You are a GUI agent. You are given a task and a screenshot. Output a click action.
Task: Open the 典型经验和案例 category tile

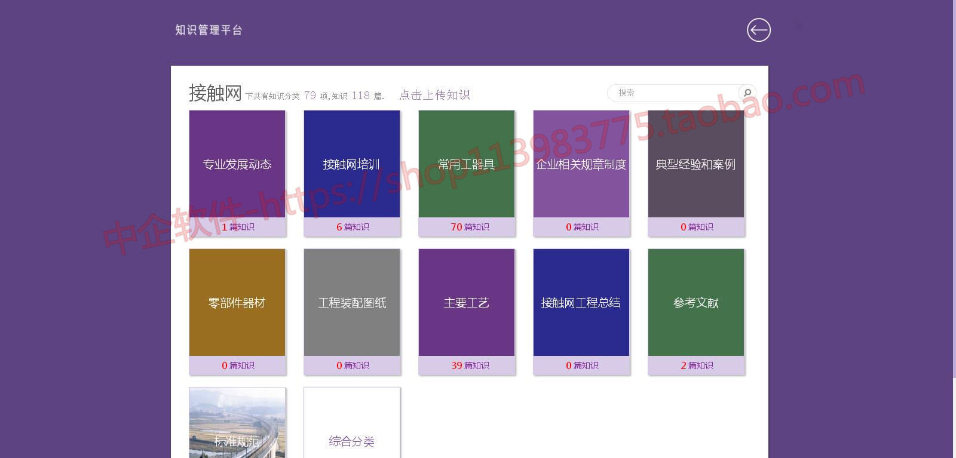[696, 164]
